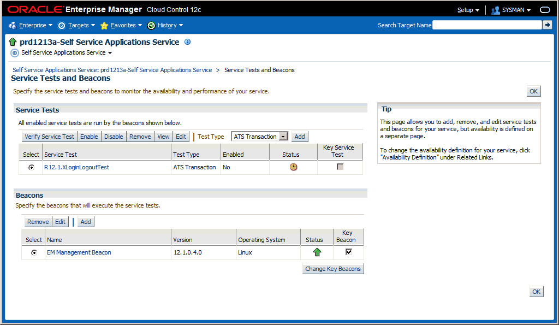Click the EM Management Beacon up status arrow
The width and height of the screenshot is (559, 325).
[317, 252]
